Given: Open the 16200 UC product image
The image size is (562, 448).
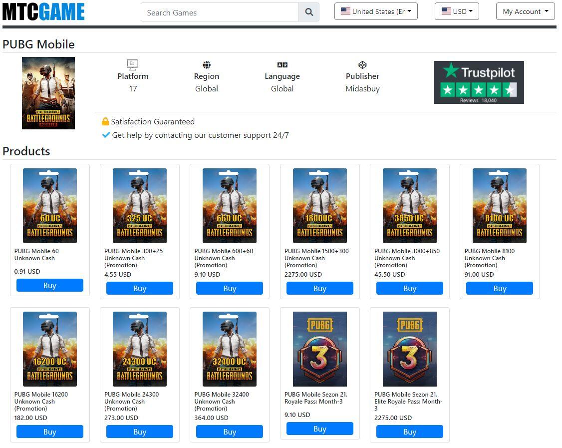Looking at the screenshot, I should click(50, 349).
